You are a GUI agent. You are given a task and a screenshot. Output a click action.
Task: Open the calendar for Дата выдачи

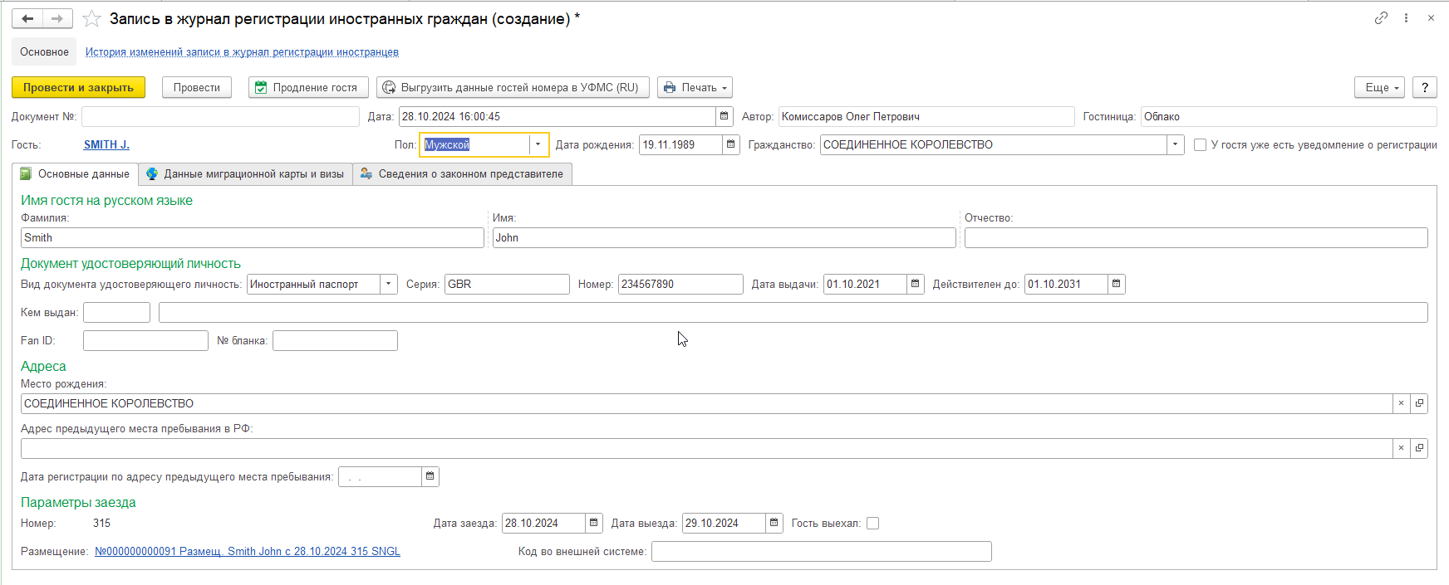[915, 284]
